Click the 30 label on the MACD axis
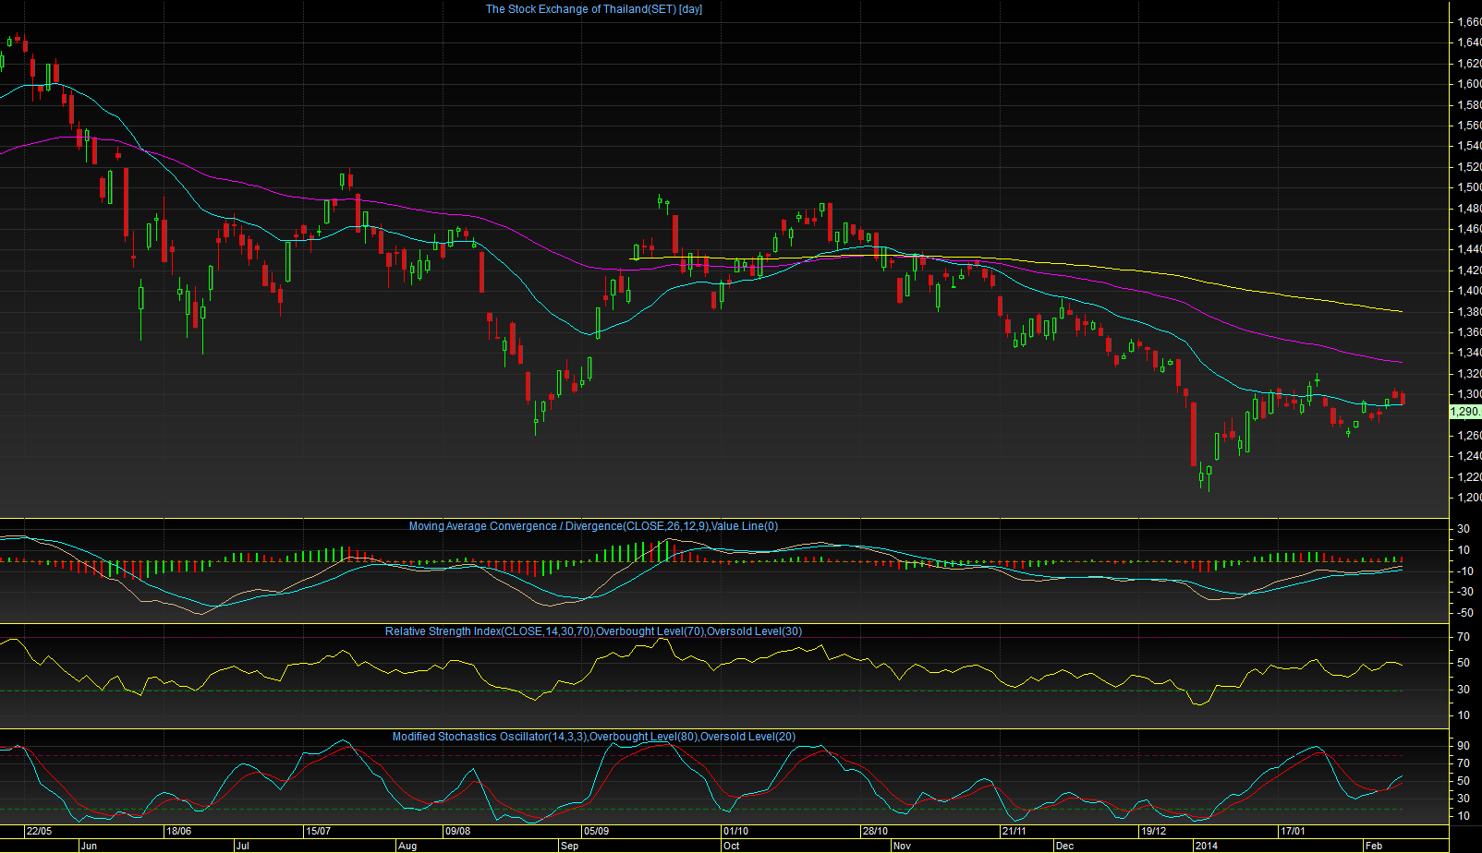The image size is (1482, 853). 1464,529
